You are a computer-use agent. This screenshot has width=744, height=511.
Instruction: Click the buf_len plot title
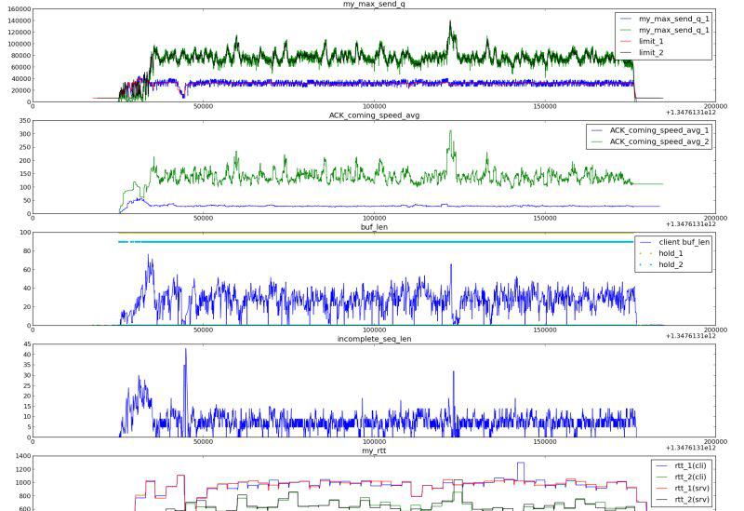374,227
